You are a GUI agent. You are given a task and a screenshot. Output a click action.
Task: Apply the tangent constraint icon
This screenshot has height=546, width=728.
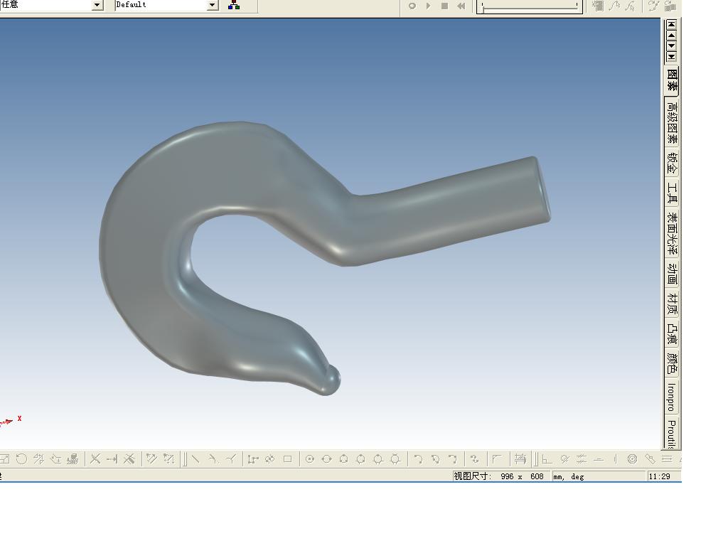tap(564, 459)
